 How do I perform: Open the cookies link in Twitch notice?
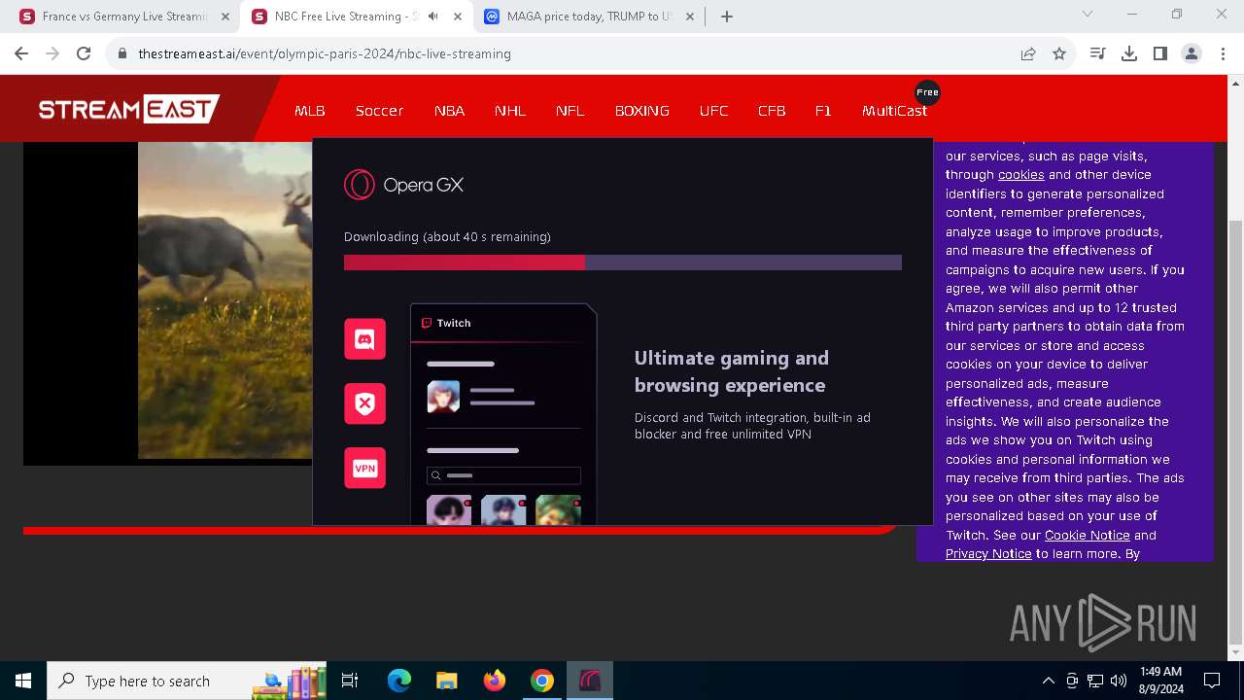click(1020, 175)
